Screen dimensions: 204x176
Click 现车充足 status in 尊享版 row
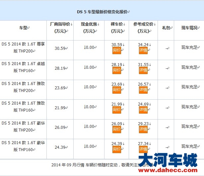pyautogui.click(x=189, y=47)
